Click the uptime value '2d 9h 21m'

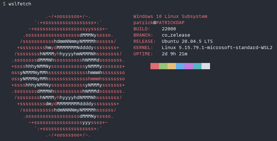175,54
